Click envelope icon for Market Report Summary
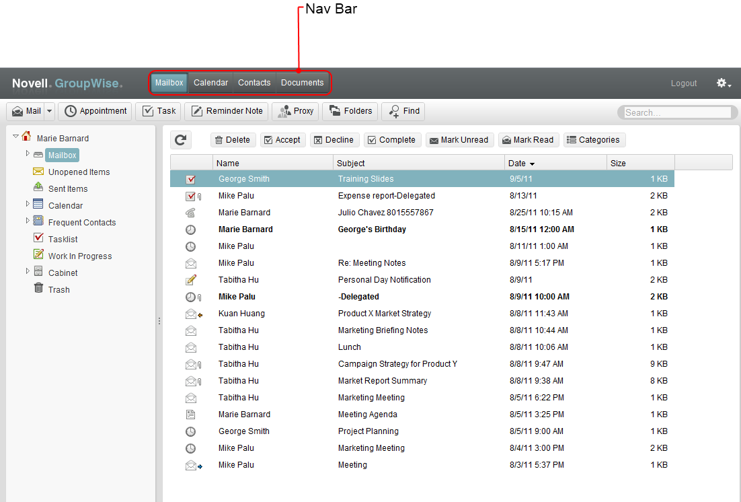 click(190, 382)
